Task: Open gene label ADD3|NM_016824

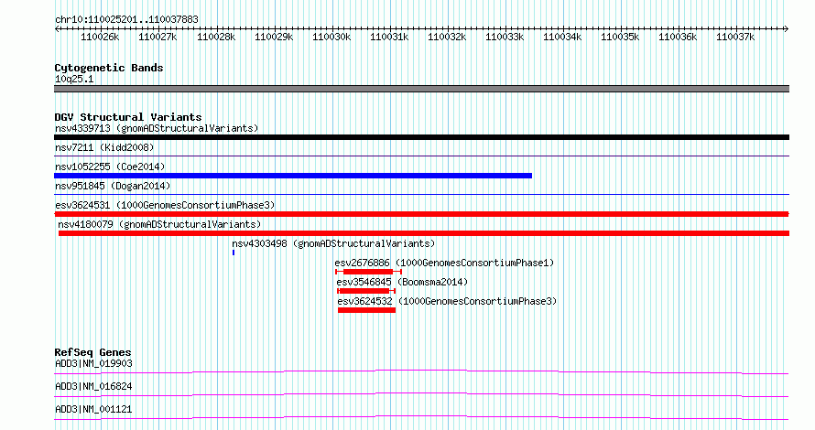Action: point(93,386)
